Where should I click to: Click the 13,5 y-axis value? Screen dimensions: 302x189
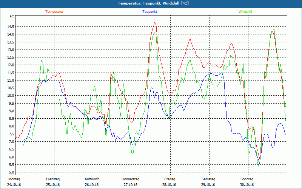[11, 42]
